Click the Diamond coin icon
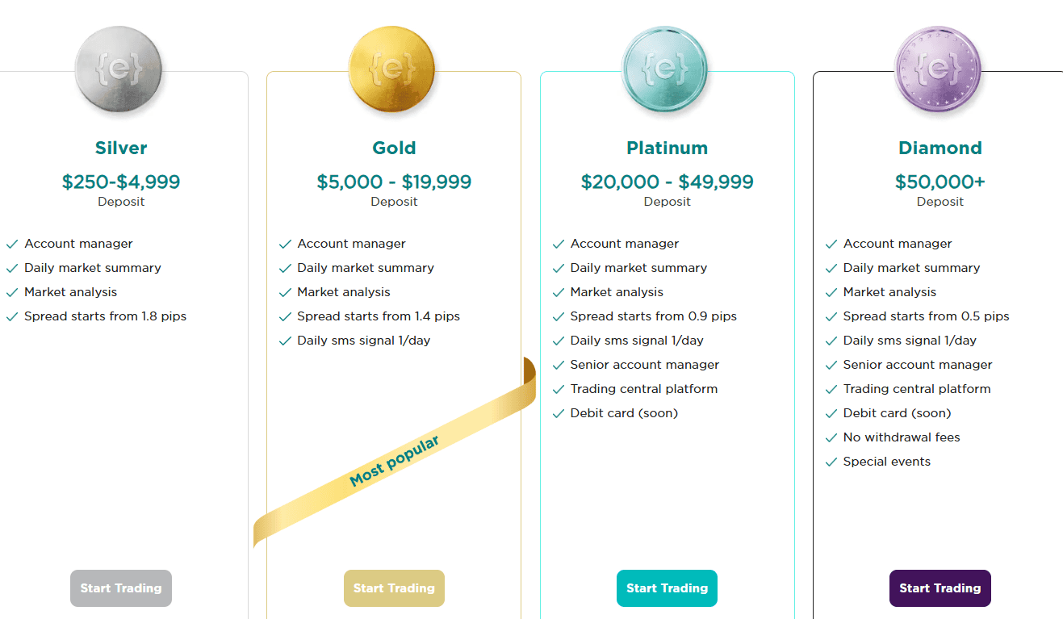The image size is (1063, 619). pos(939,69)
